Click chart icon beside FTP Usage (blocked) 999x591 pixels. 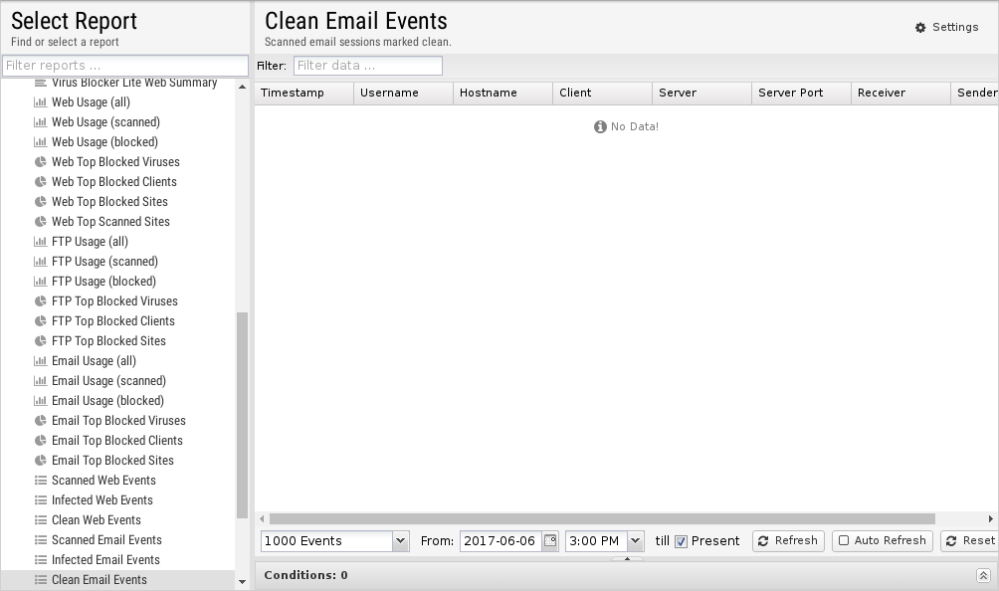[x=40, y=281]
